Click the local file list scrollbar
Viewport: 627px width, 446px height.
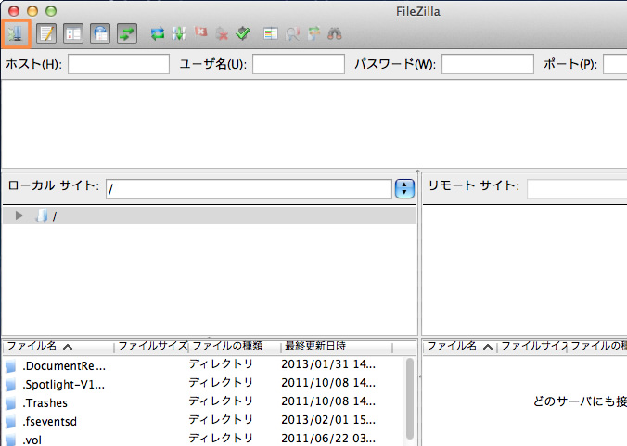tap(410, 399)
